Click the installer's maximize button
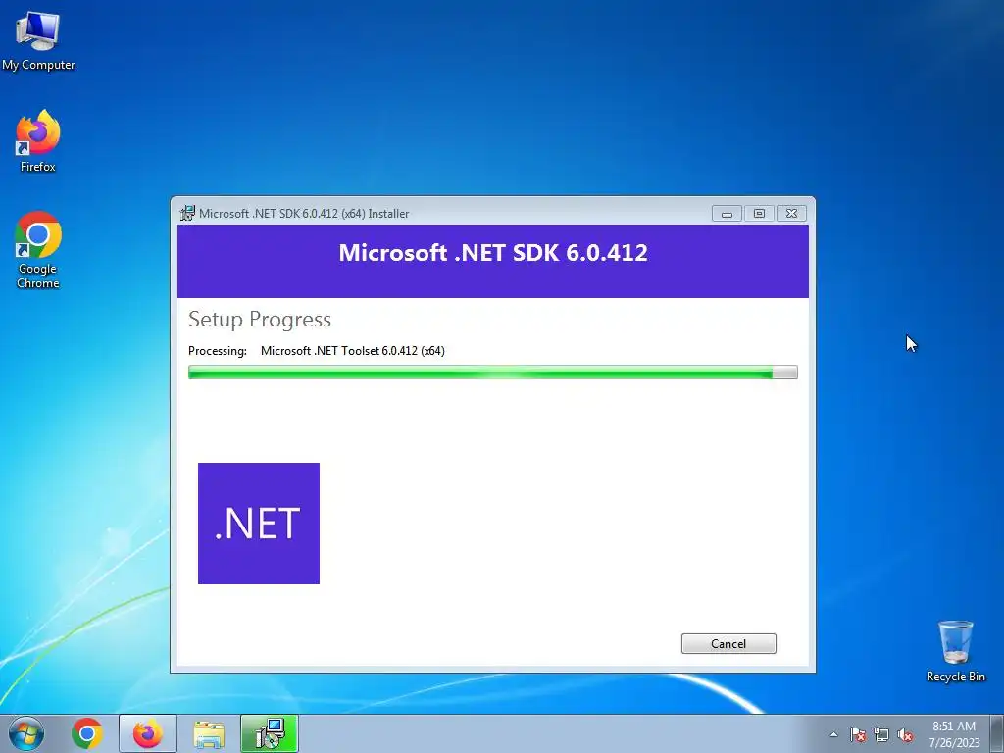The height and width of the screenshot is (753, 1004). [759, 213]
